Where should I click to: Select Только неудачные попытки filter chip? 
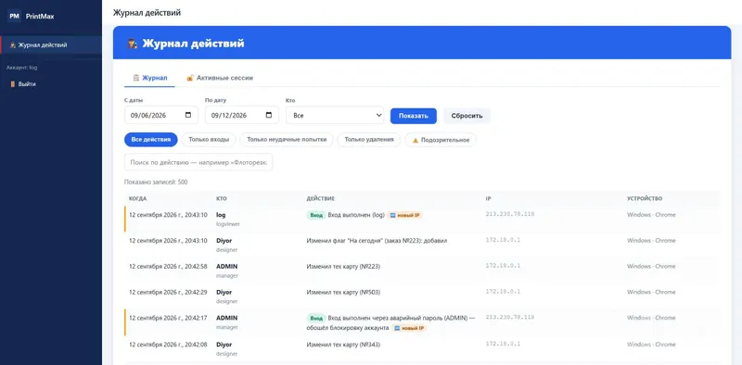click(x=287, y=140)
